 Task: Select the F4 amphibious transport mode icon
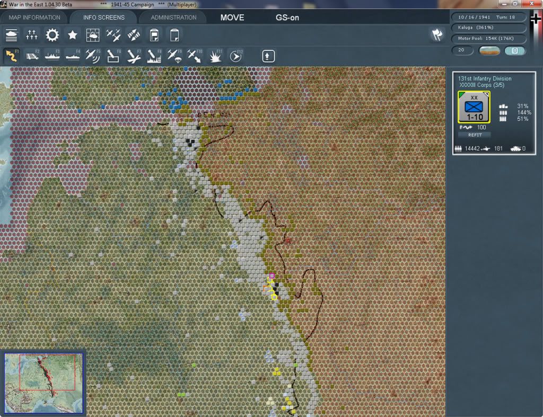point(72,56)
